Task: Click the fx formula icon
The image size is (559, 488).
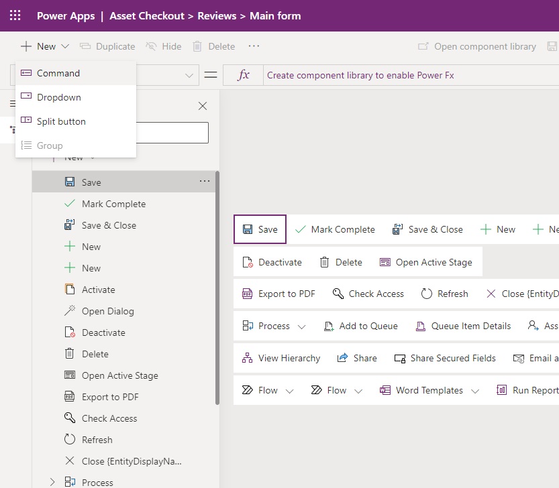Action: tap(243, 75)
